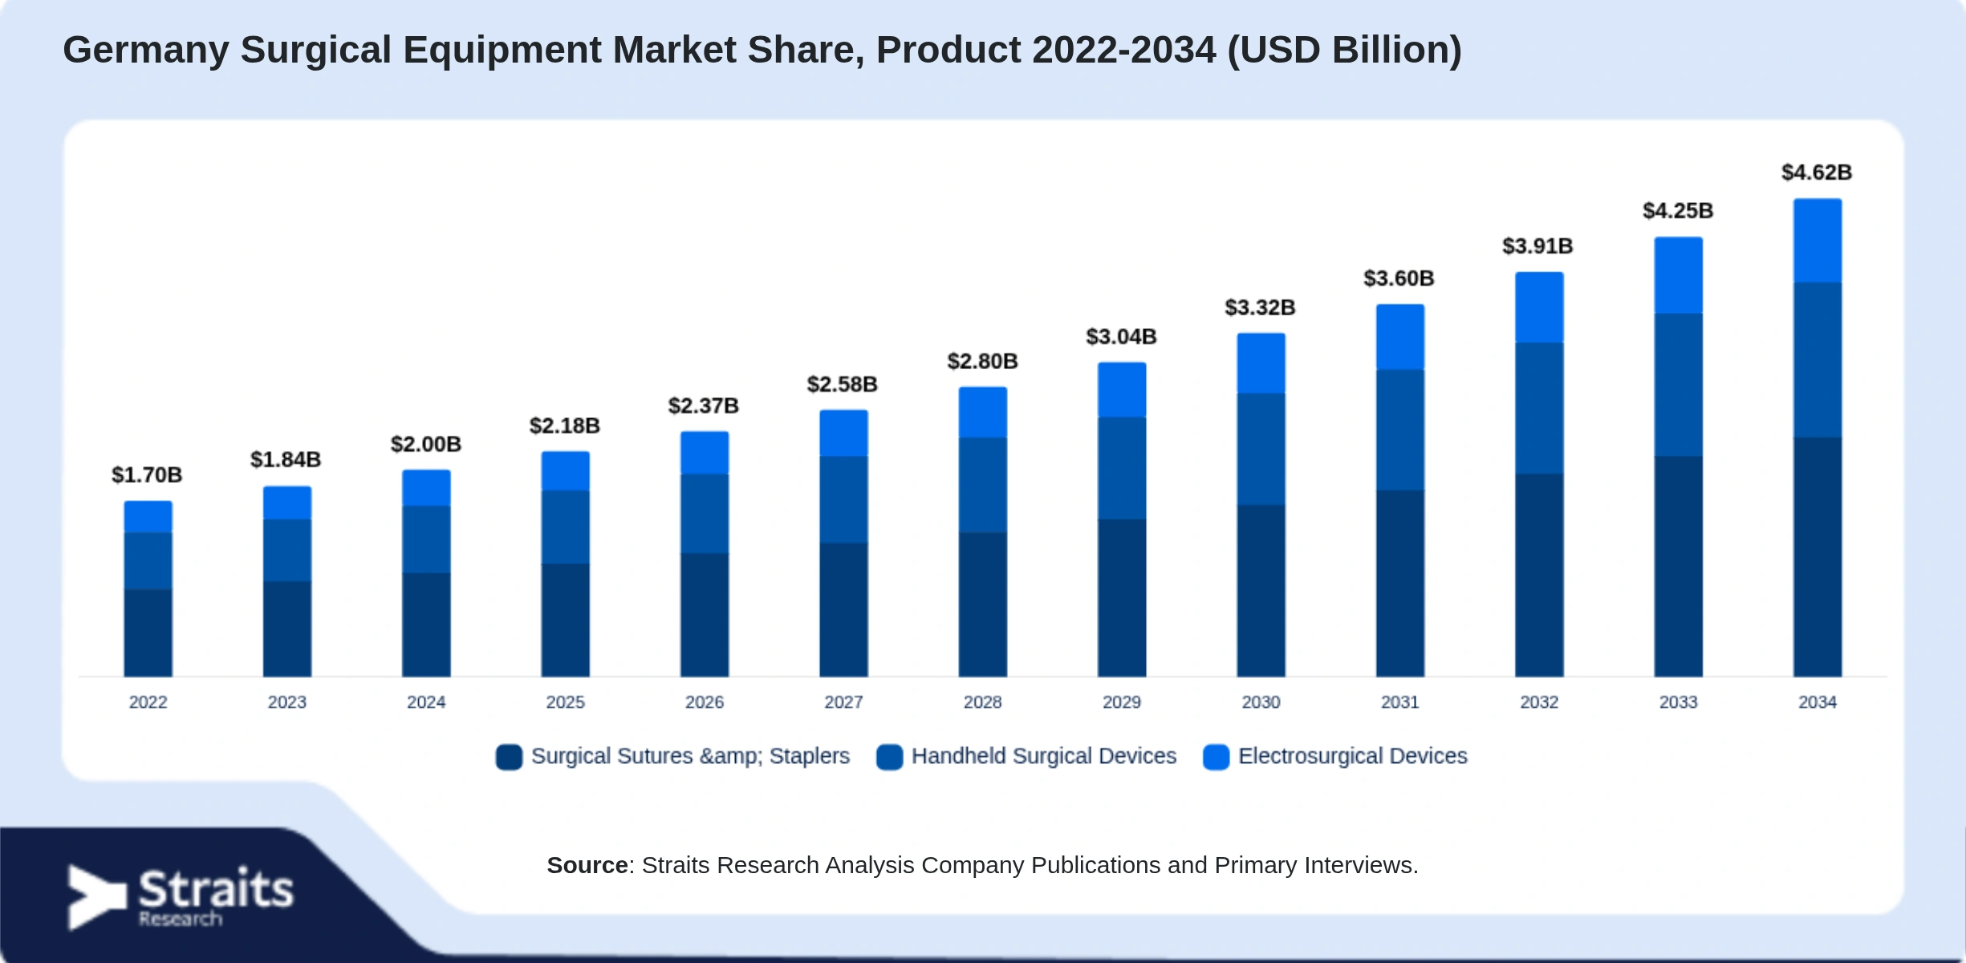1966x963 pixels.
Task: Select the 2026 stacked bar
Action: pyautogui.click(x=705, y=555)
